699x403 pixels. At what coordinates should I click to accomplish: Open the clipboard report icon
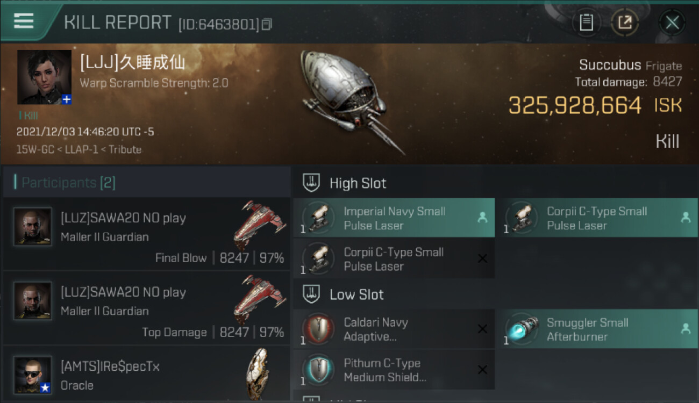click(586, 23)
